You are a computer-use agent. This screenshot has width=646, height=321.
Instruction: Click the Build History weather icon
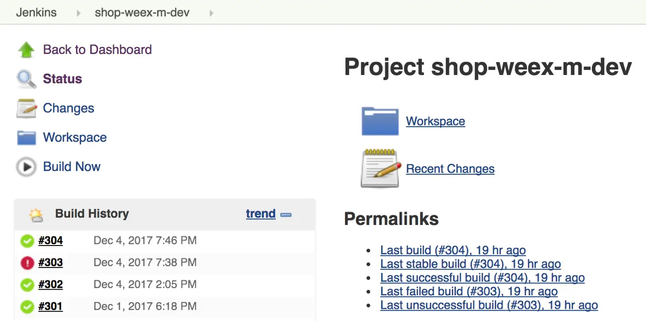point(36,214)
